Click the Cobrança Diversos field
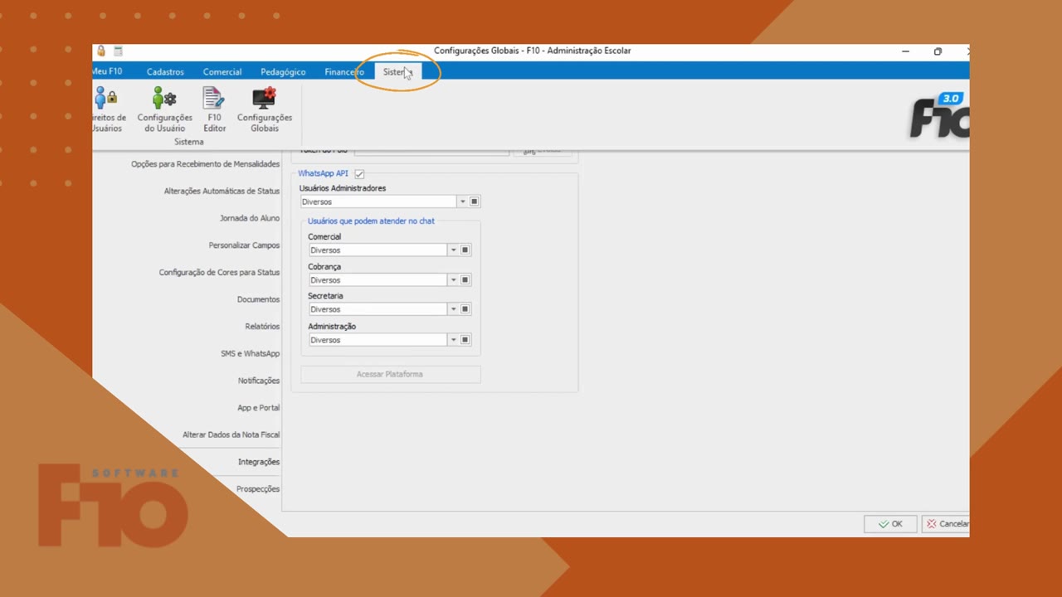The height and width of the screenshot is (597, 1062). tap(378, 279)
